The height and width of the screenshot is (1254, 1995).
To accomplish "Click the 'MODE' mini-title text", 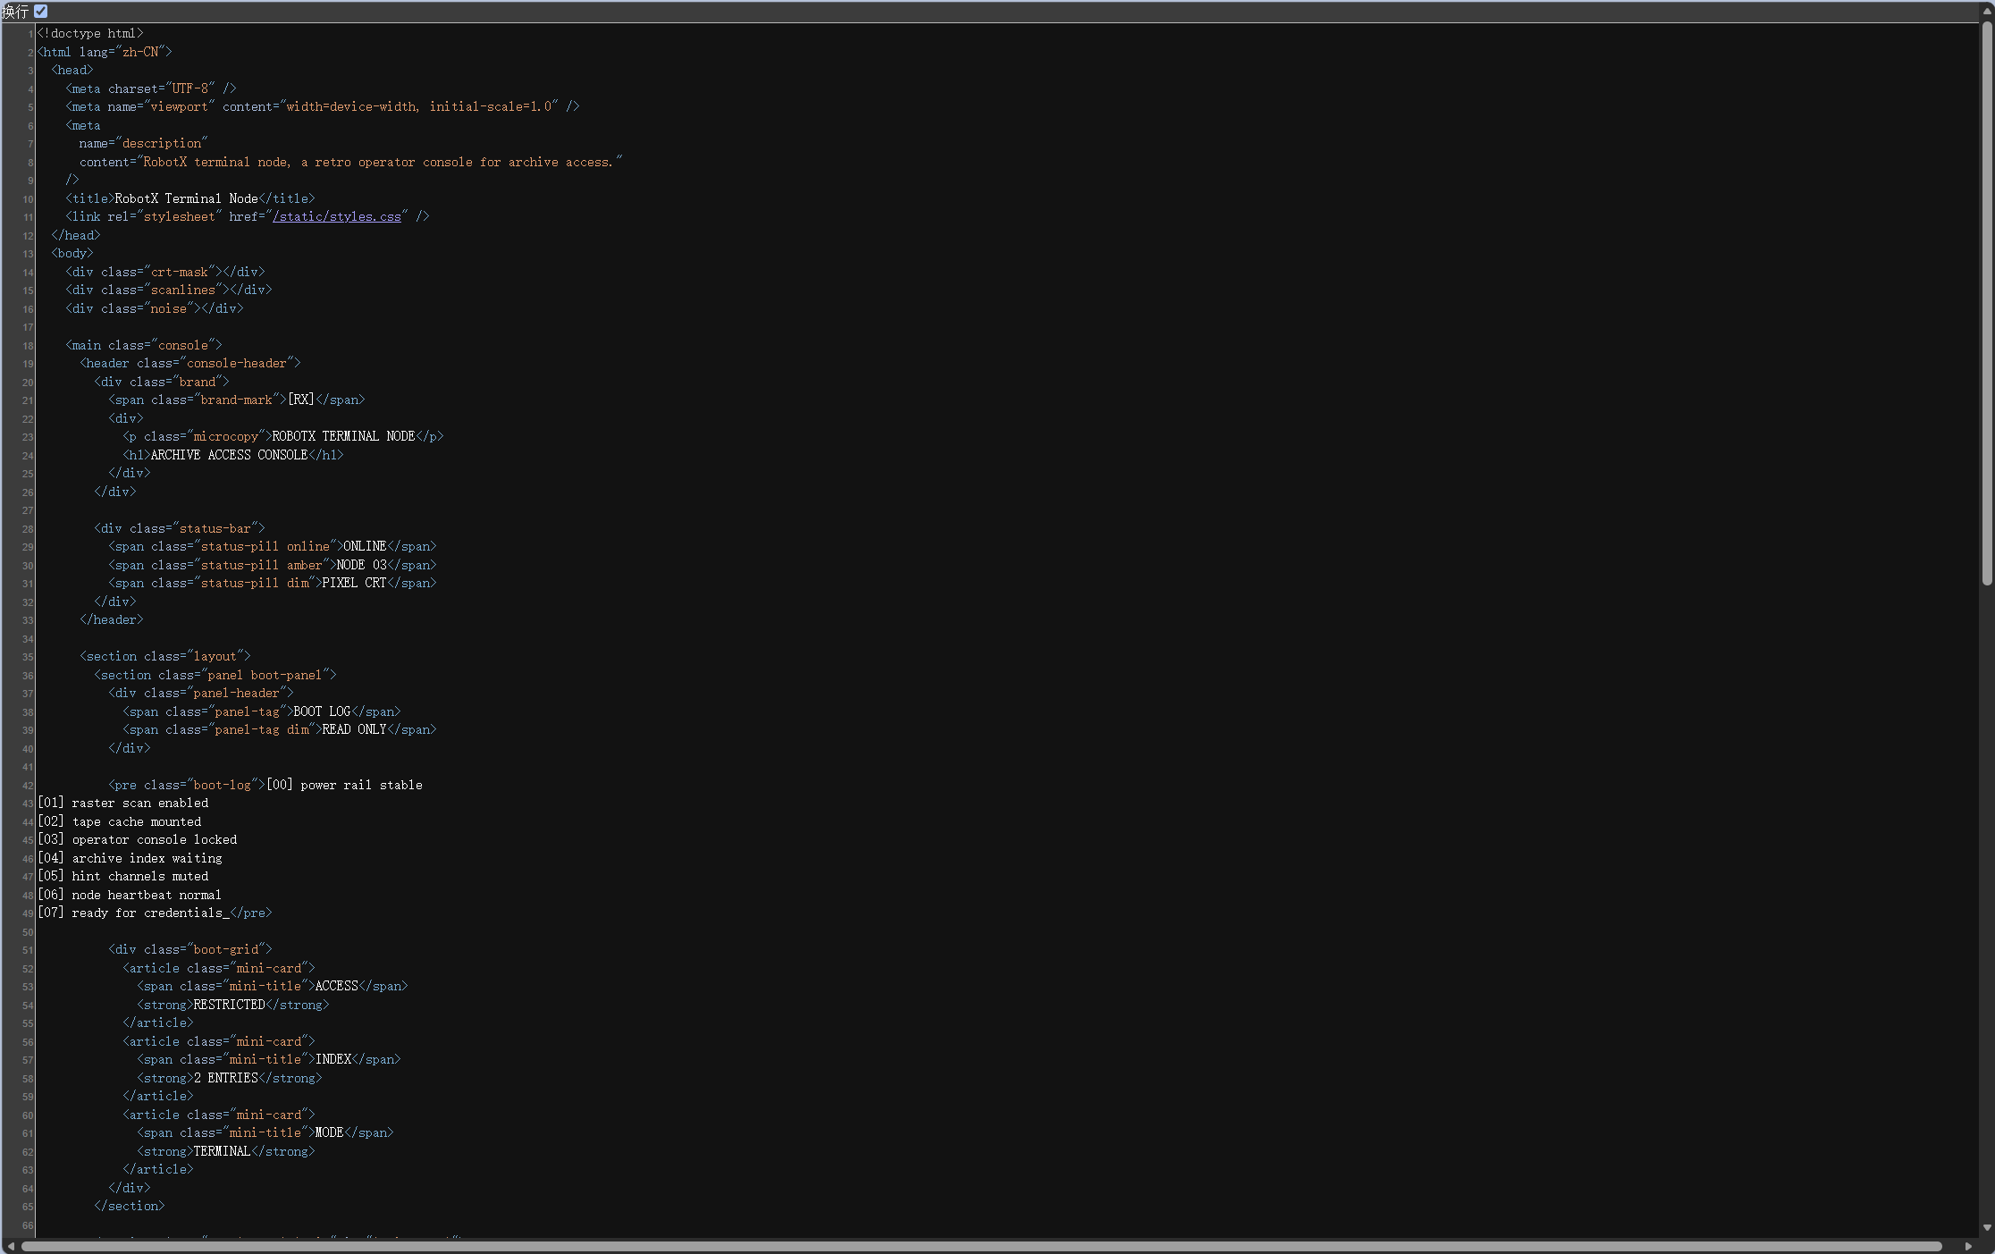I will pos(329,1132).
